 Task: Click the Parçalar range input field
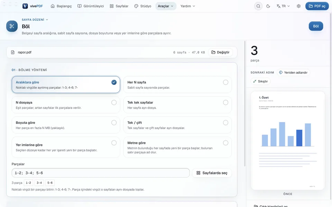(101, 173)
